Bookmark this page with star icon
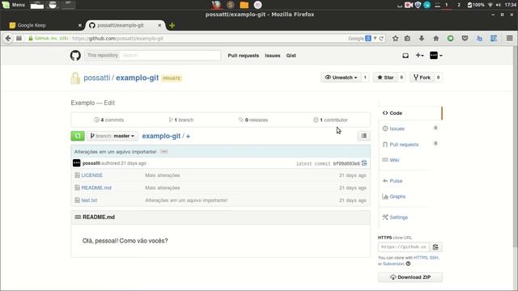 click(395, 38)
